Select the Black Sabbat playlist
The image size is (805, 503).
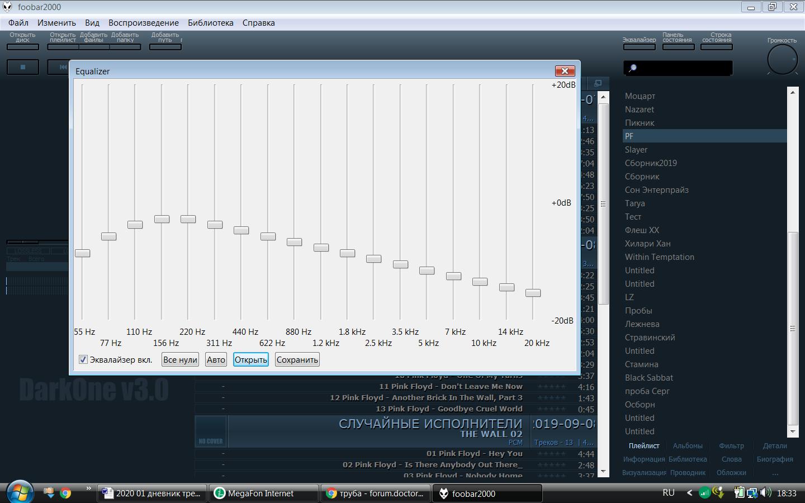[704, 378]
